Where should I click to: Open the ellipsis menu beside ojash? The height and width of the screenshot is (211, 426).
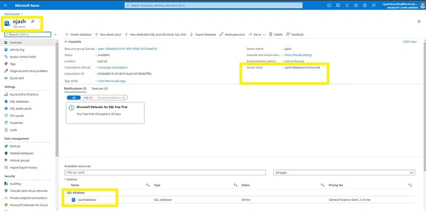[x=39, y=22]
